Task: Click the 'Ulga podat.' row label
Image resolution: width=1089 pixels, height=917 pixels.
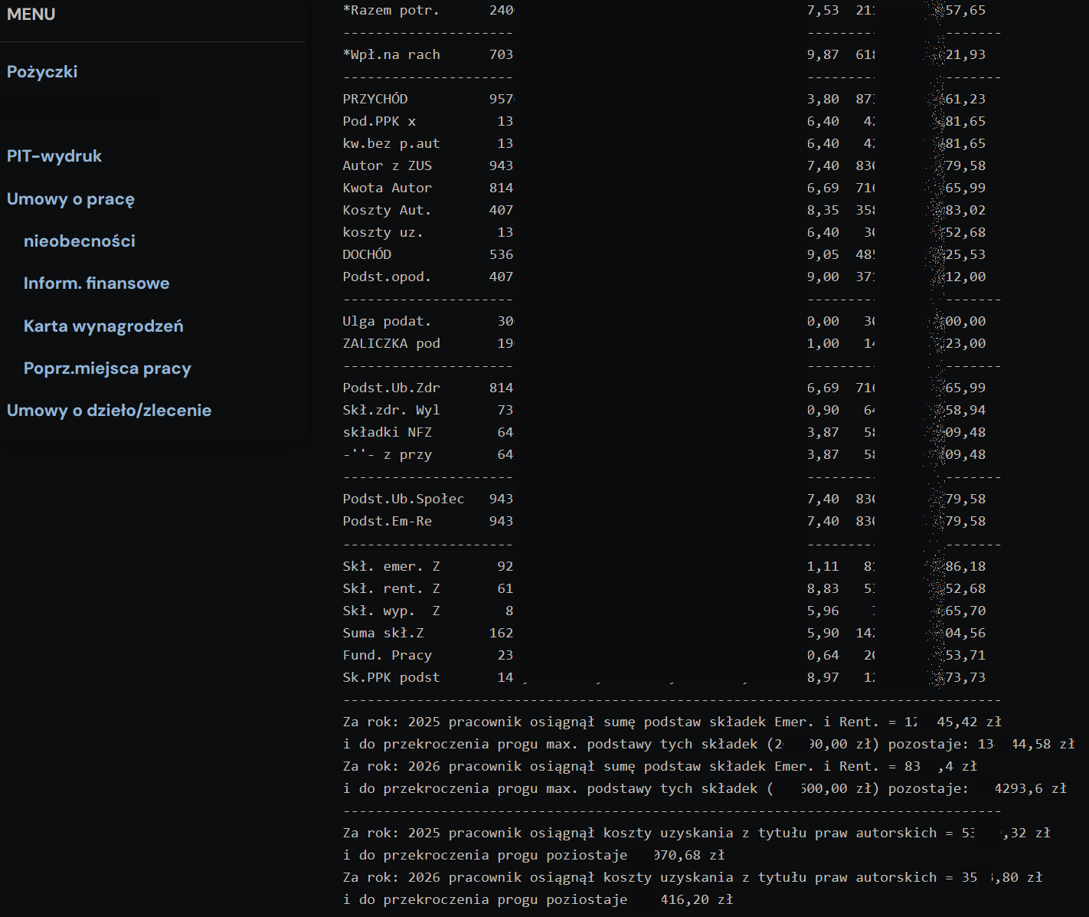Action: coord(388,321)
